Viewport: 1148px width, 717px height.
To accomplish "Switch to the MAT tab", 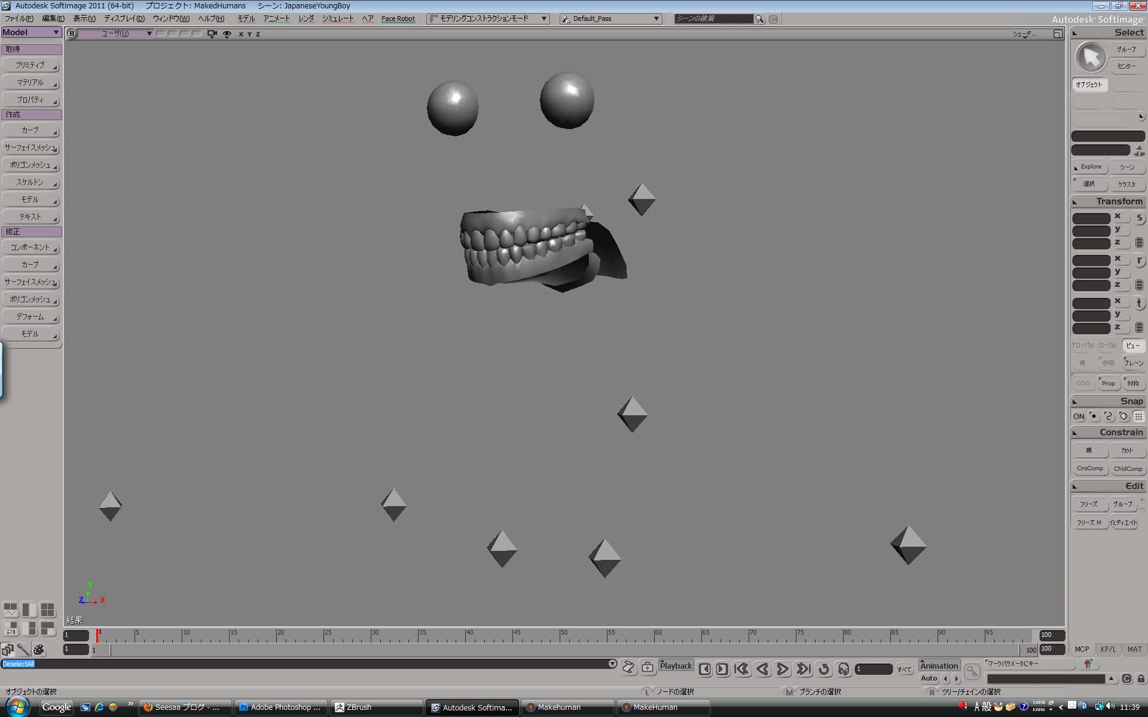I will tap(1134, 649).
